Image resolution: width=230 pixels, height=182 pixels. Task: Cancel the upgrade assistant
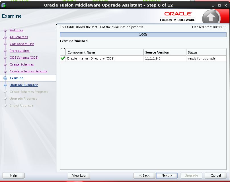pyautogui.click(x=216, y=175)
